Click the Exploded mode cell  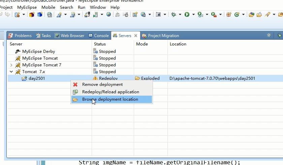pyautogui.click(x=147, y=78)
